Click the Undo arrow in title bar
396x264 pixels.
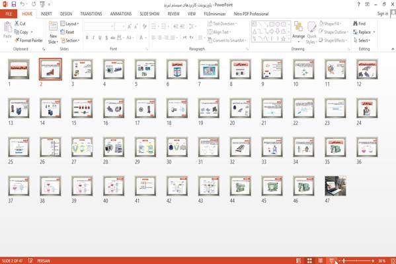[x=22, y=4]
